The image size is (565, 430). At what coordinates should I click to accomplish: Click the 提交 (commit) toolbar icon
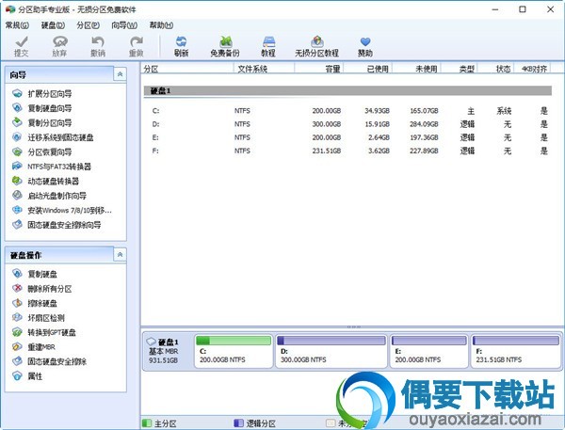click(x=22, y=46)
